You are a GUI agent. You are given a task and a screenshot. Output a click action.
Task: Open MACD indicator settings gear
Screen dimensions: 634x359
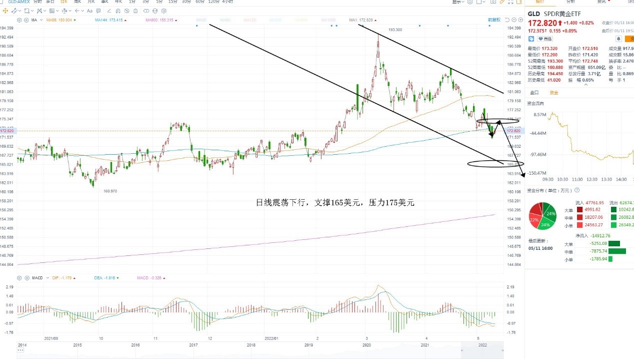[x=19, y=278]
